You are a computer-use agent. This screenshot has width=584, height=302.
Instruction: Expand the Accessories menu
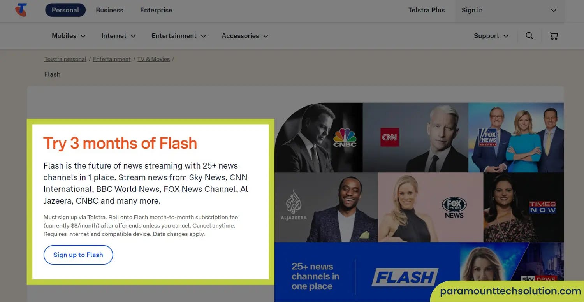tap(245, 36)
